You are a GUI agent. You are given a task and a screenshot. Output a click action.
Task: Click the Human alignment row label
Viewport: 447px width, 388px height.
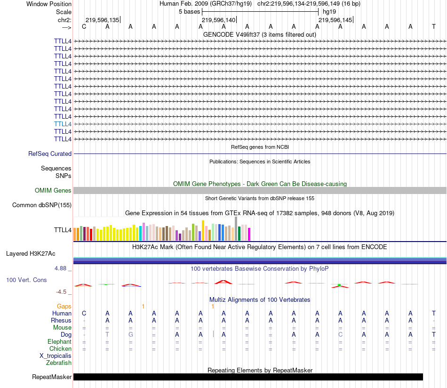[62, 313]
